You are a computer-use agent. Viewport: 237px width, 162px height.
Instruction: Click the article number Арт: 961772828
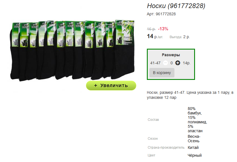(161, 14)
